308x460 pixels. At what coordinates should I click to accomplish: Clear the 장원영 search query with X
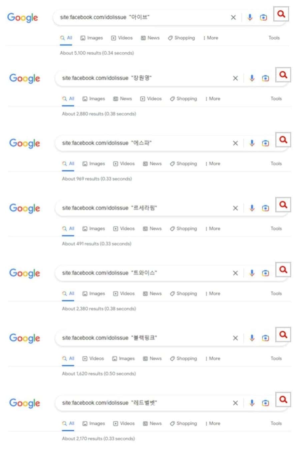click(x=235, y=78)
